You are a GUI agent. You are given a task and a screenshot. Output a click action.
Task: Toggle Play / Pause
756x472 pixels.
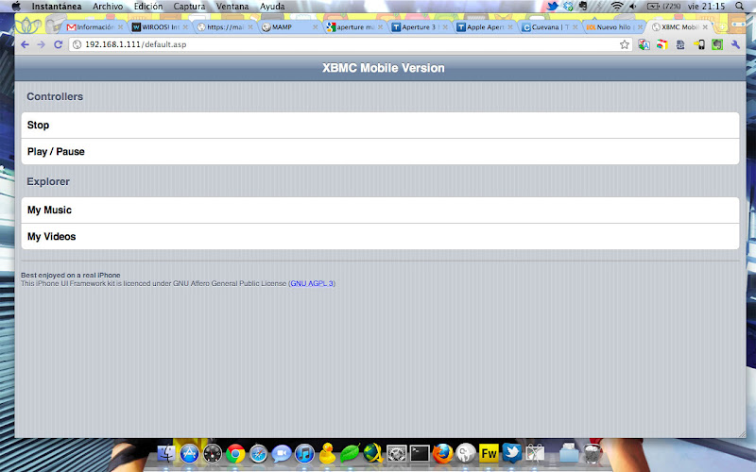click(x=380, y=152)
